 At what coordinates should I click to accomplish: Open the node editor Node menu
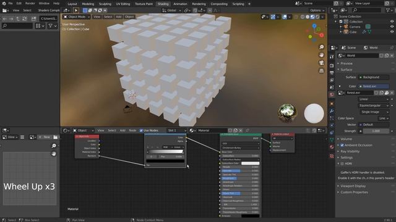(132, 130)
